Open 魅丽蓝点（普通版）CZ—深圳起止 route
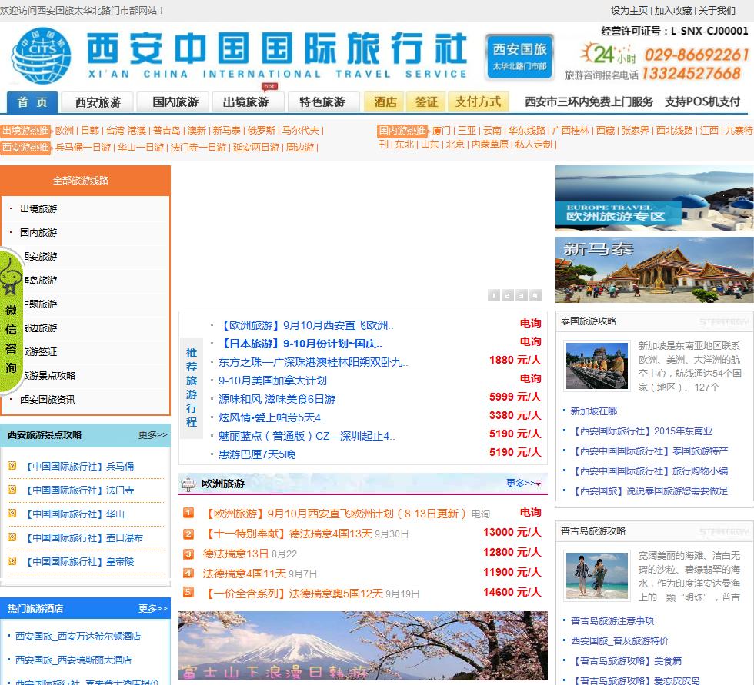 click(307, 436)
